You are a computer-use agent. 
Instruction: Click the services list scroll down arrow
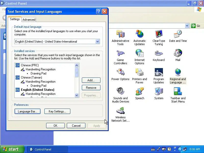[77, 95]
